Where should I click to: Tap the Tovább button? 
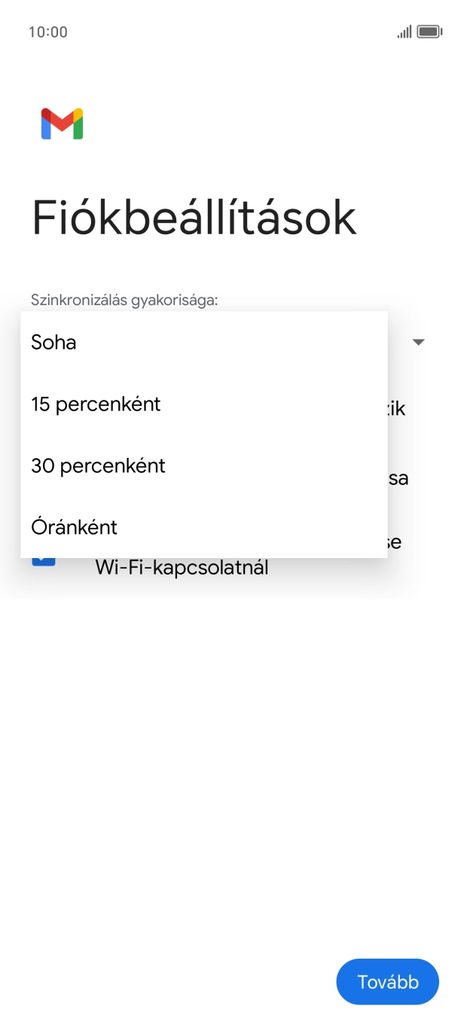(x=387, y=981)
